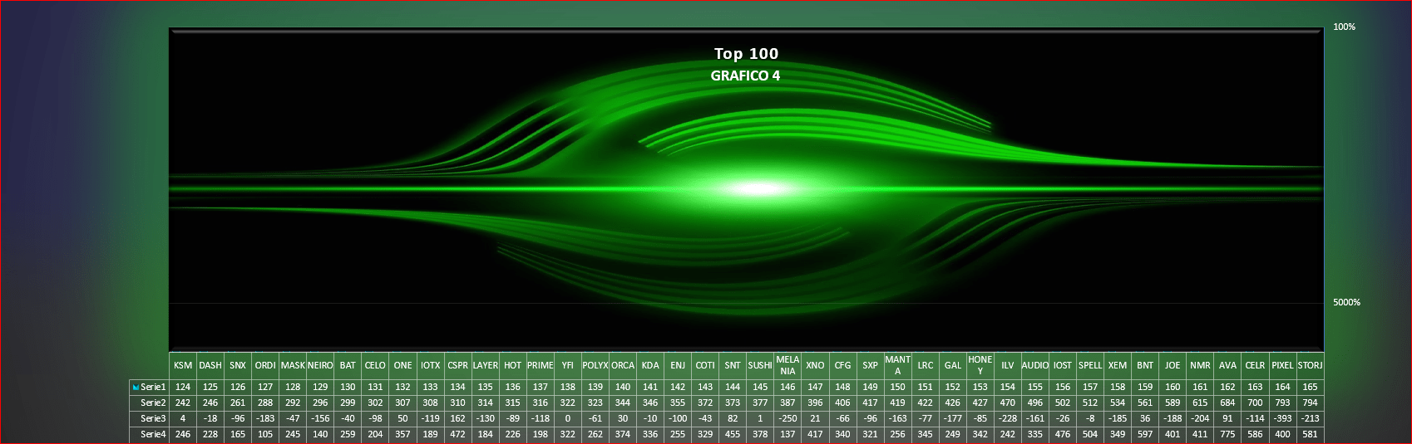Select Serie1 value 150 under MANTA

(x=897, y=387)
